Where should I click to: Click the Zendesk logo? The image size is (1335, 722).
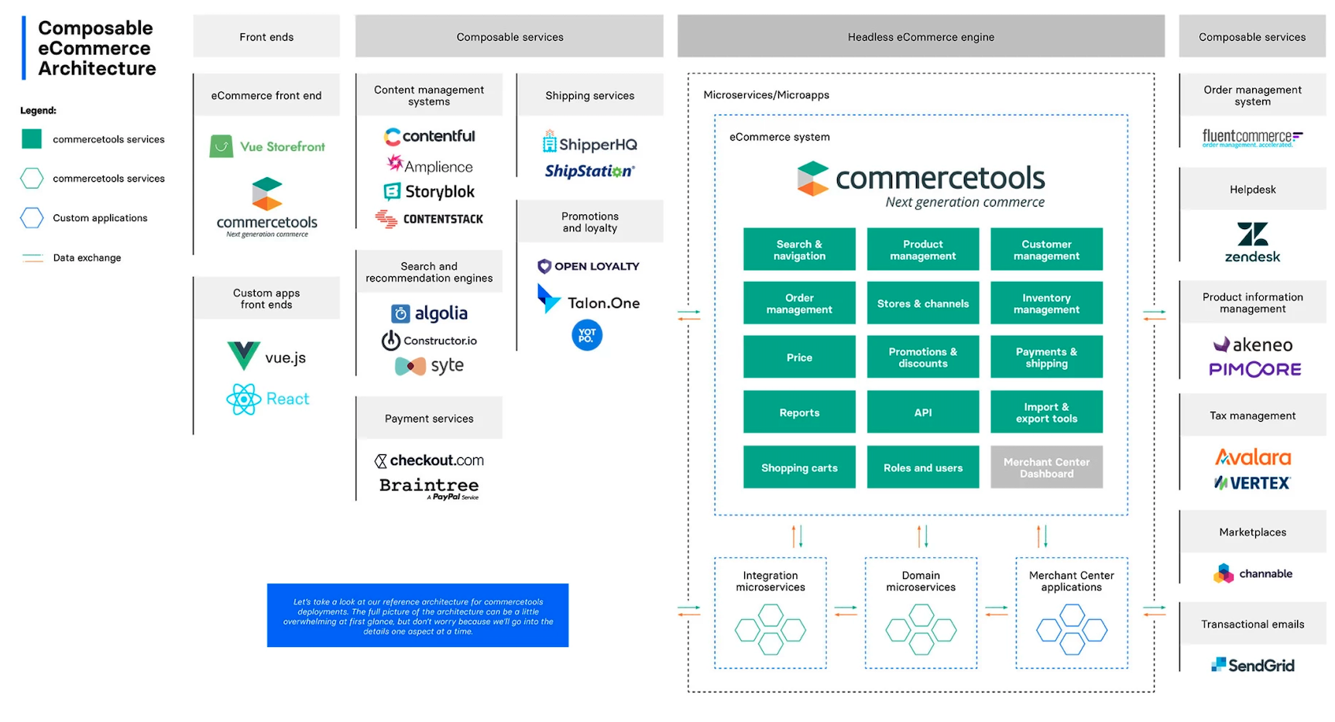tap(1252, 242)
